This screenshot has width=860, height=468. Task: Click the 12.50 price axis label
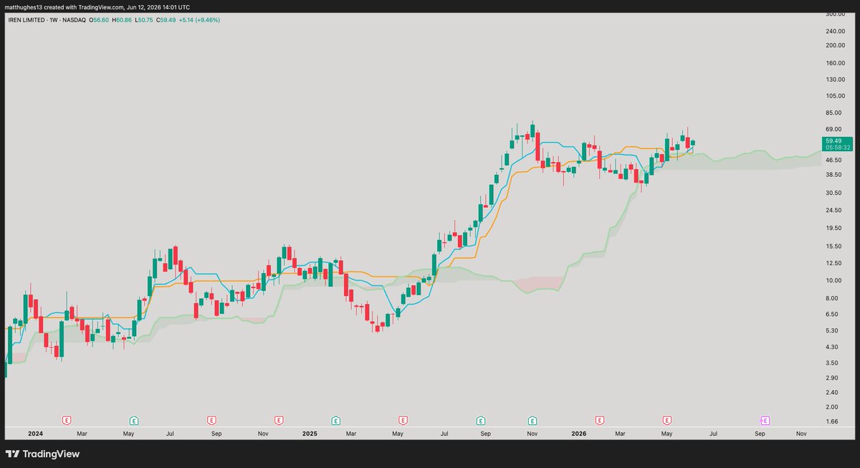[833, 263]
